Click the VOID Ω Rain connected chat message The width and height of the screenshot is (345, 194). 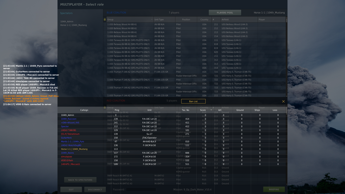click(x=27, y=104)
